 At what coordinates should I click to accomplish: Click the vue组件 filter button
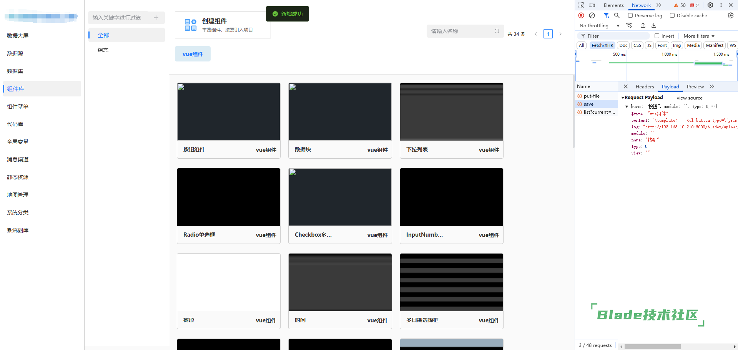point(193,54)
